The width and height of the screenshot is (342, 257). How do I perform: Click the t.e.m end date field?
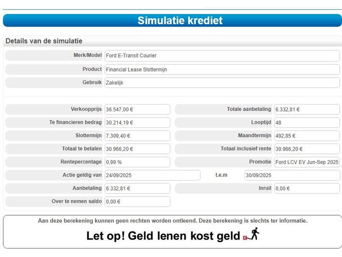click(292, 175)
